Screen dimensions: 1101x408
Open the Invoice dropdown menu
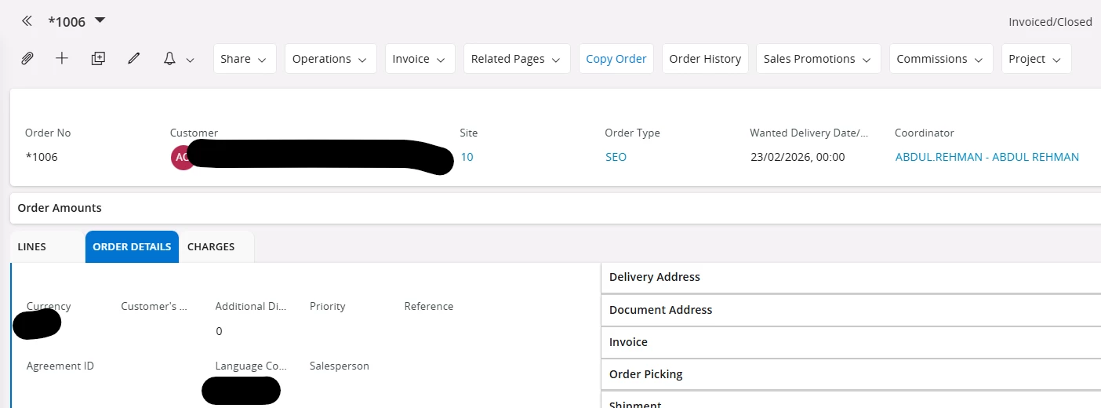(x=420, y=59)
